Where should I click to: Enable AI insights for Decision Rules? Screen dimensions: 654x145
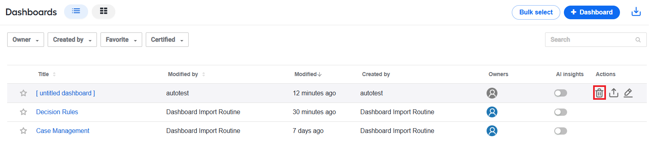(561, 112)
